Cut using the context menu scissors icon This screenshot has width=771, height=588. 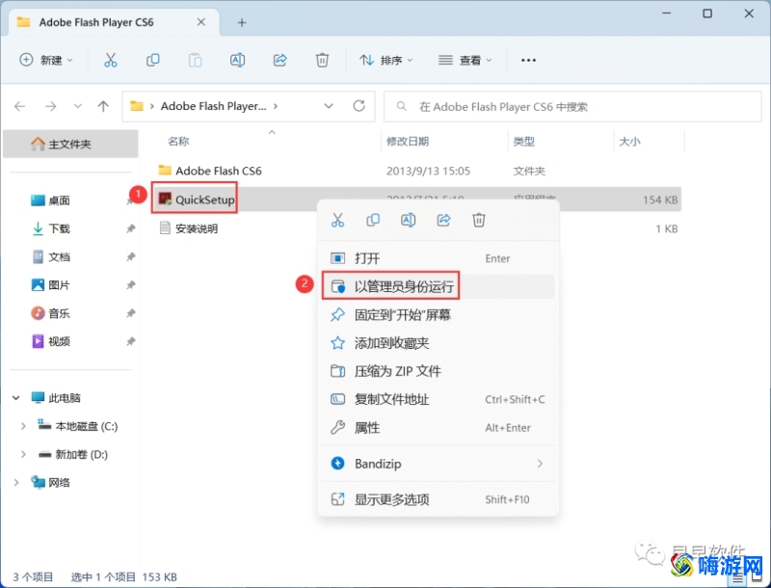[338, 220]
